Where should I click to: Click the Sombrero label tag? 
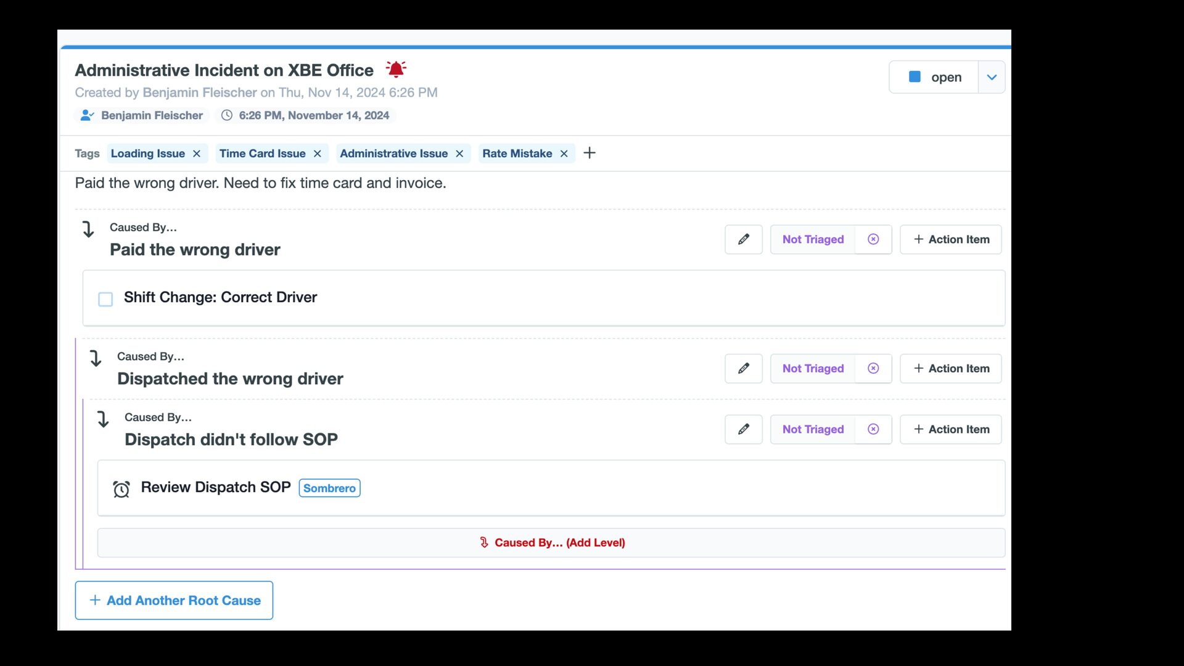point(329,488)
